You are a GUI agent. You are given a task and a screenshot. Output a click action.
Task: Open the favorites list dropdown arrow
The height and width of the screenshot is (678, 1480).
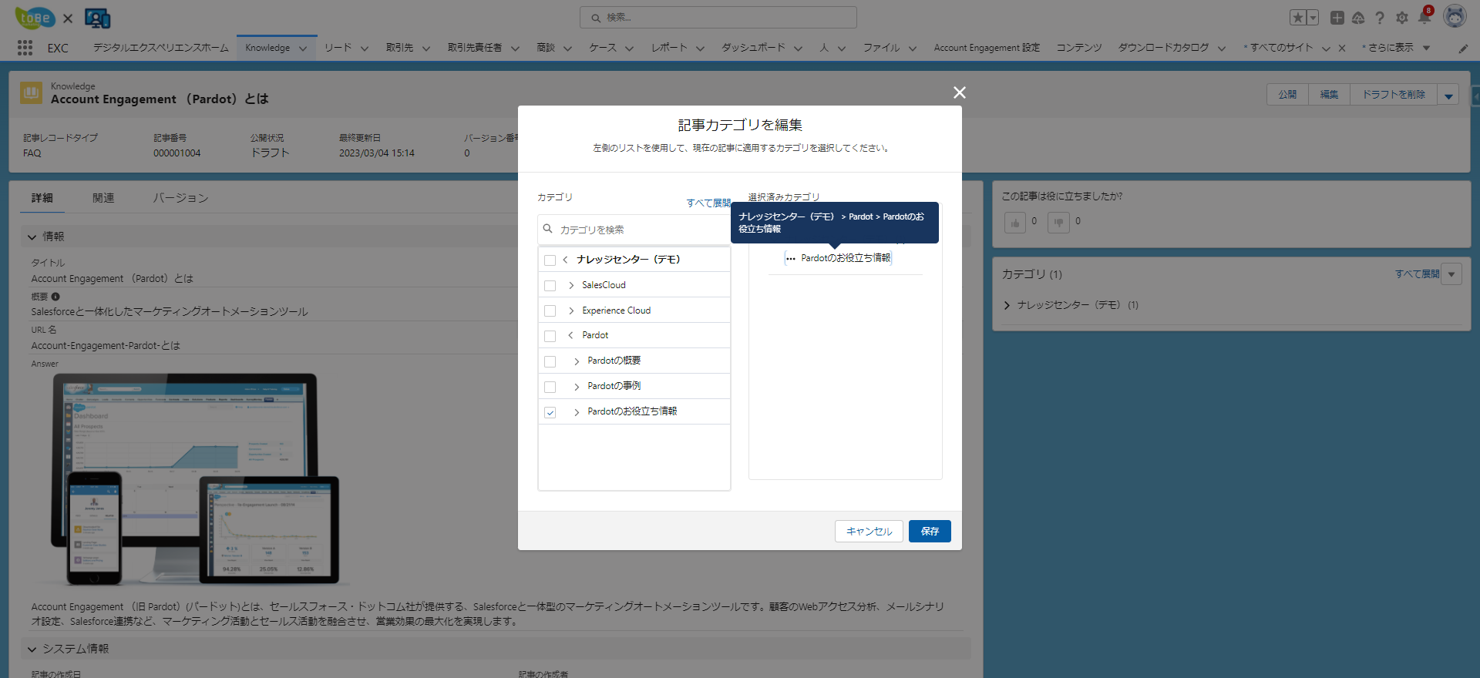pos(1313,18)
